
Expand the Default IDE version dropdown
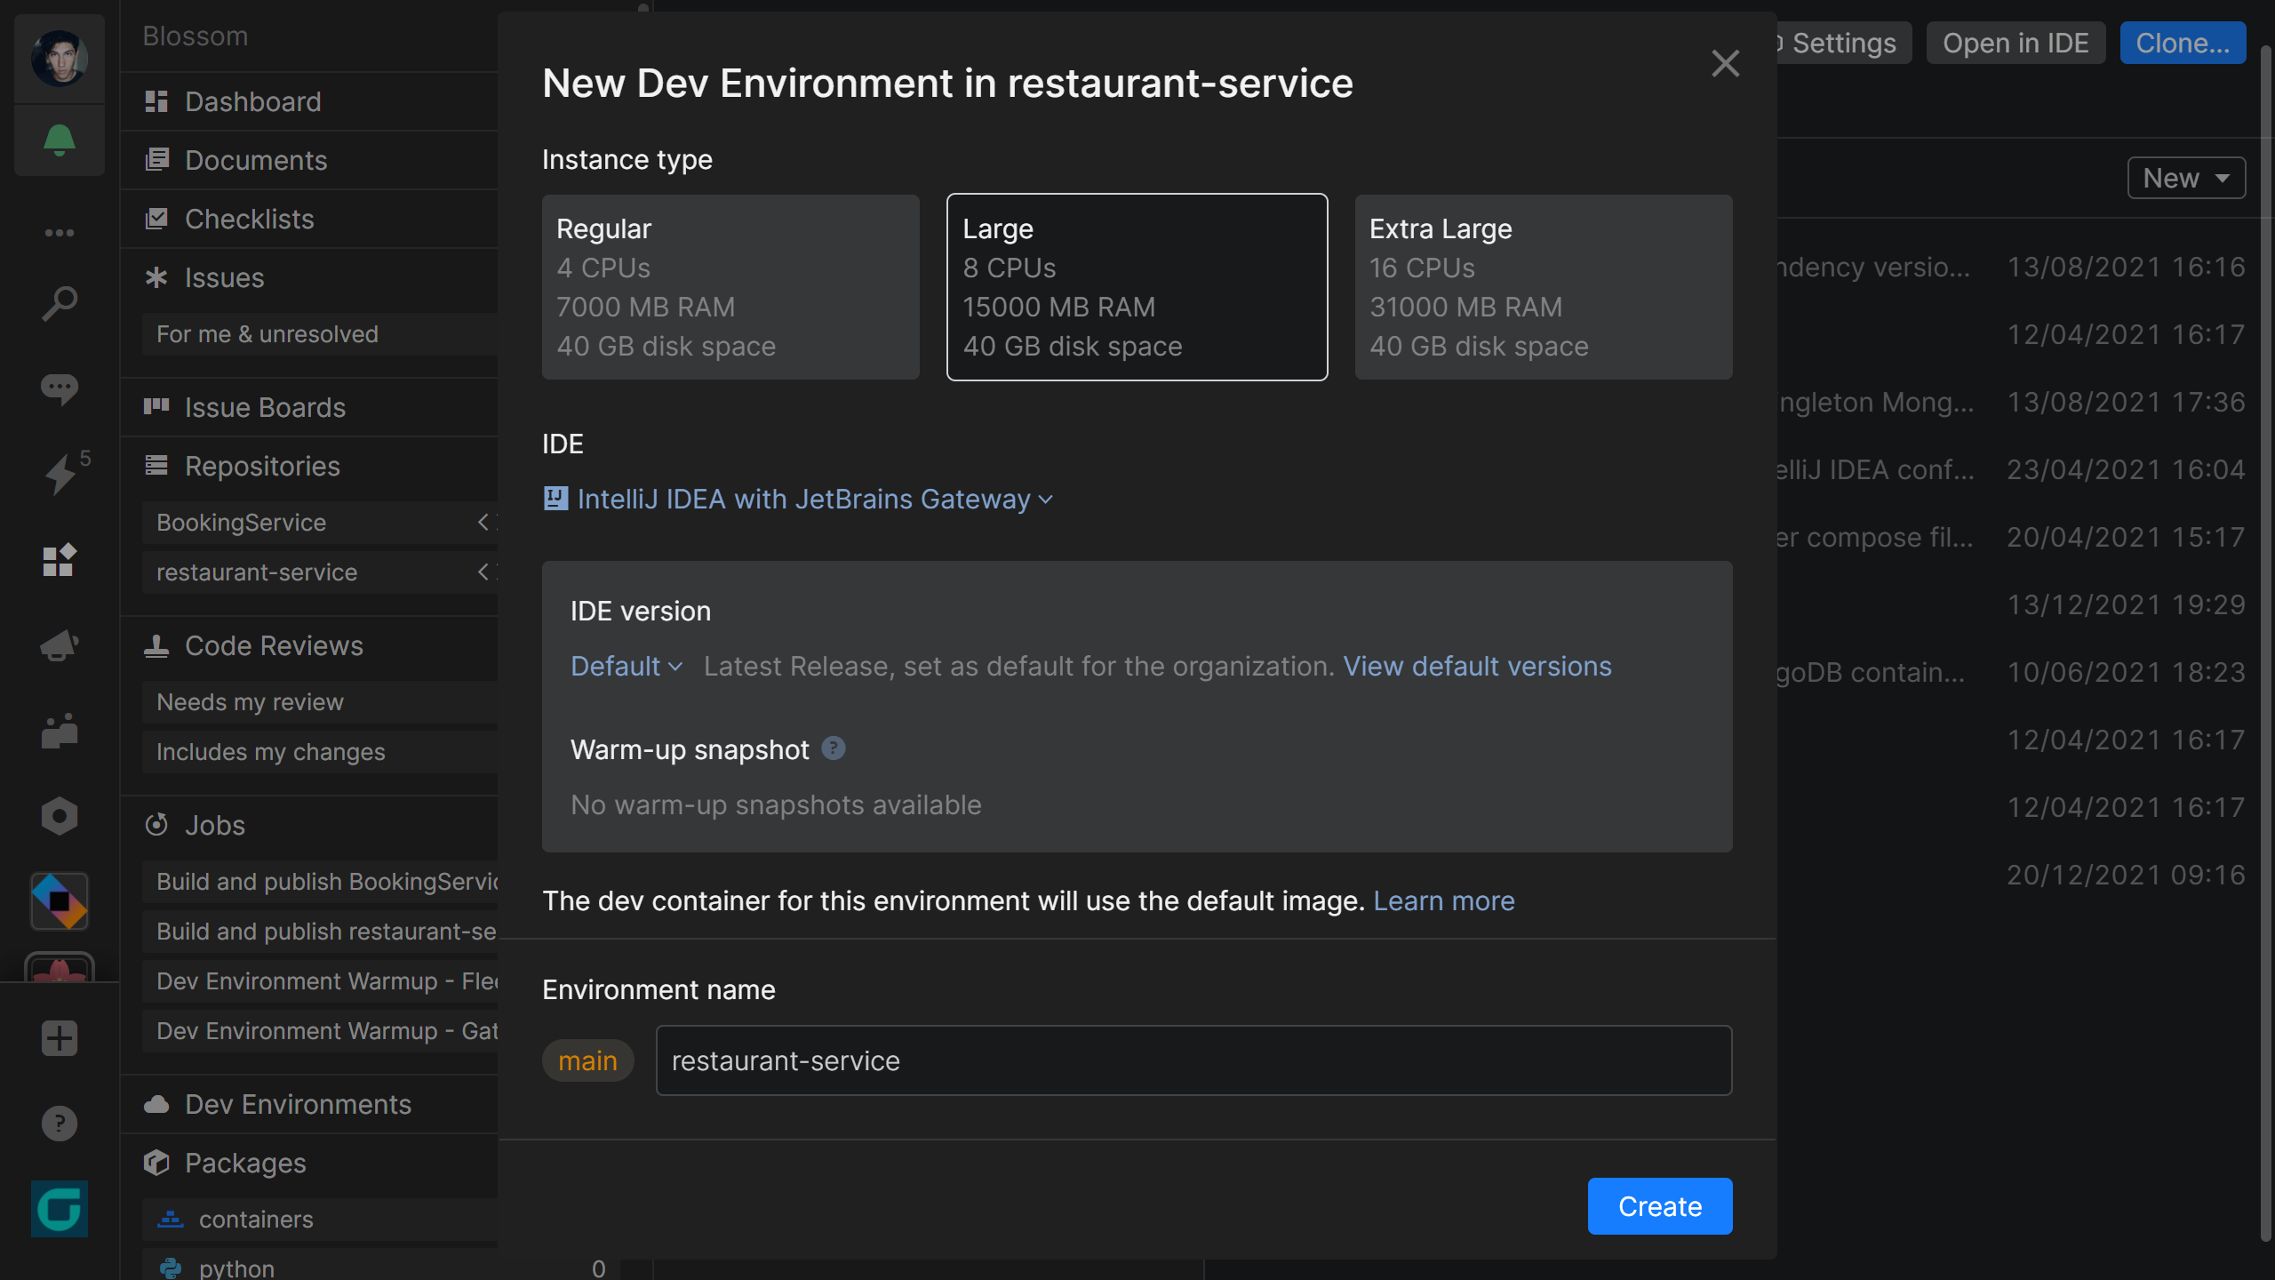pos(626,666)
